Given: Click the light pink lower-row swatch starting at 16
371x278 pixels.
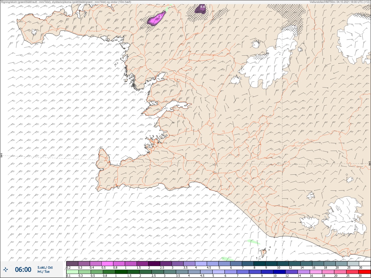Looking at the screenshot, I should point(317,272).
